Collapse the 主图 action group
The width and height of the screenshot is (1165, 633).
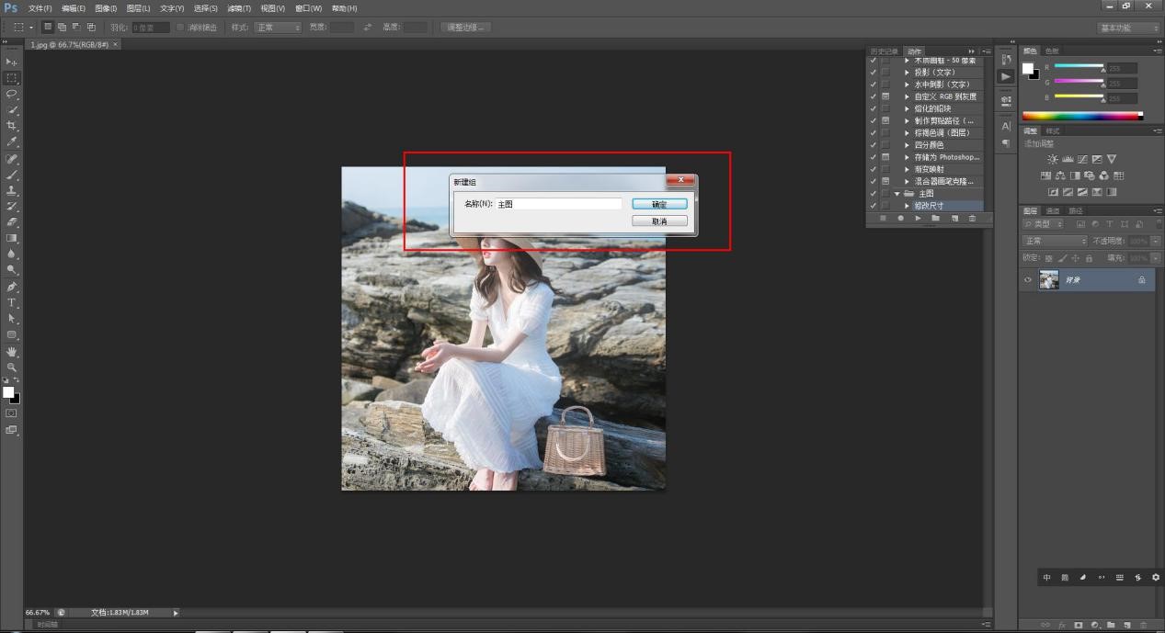(897, 194)
